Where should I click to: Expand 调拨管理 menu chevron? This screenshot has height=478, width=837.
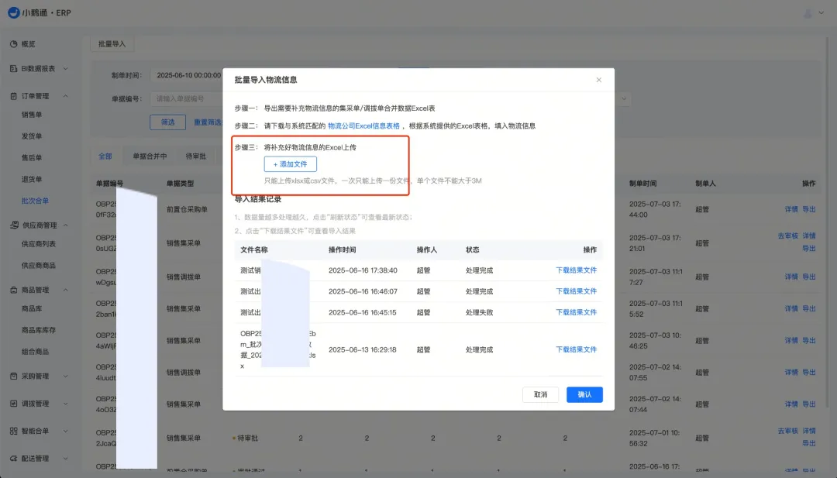click(66, 404)
